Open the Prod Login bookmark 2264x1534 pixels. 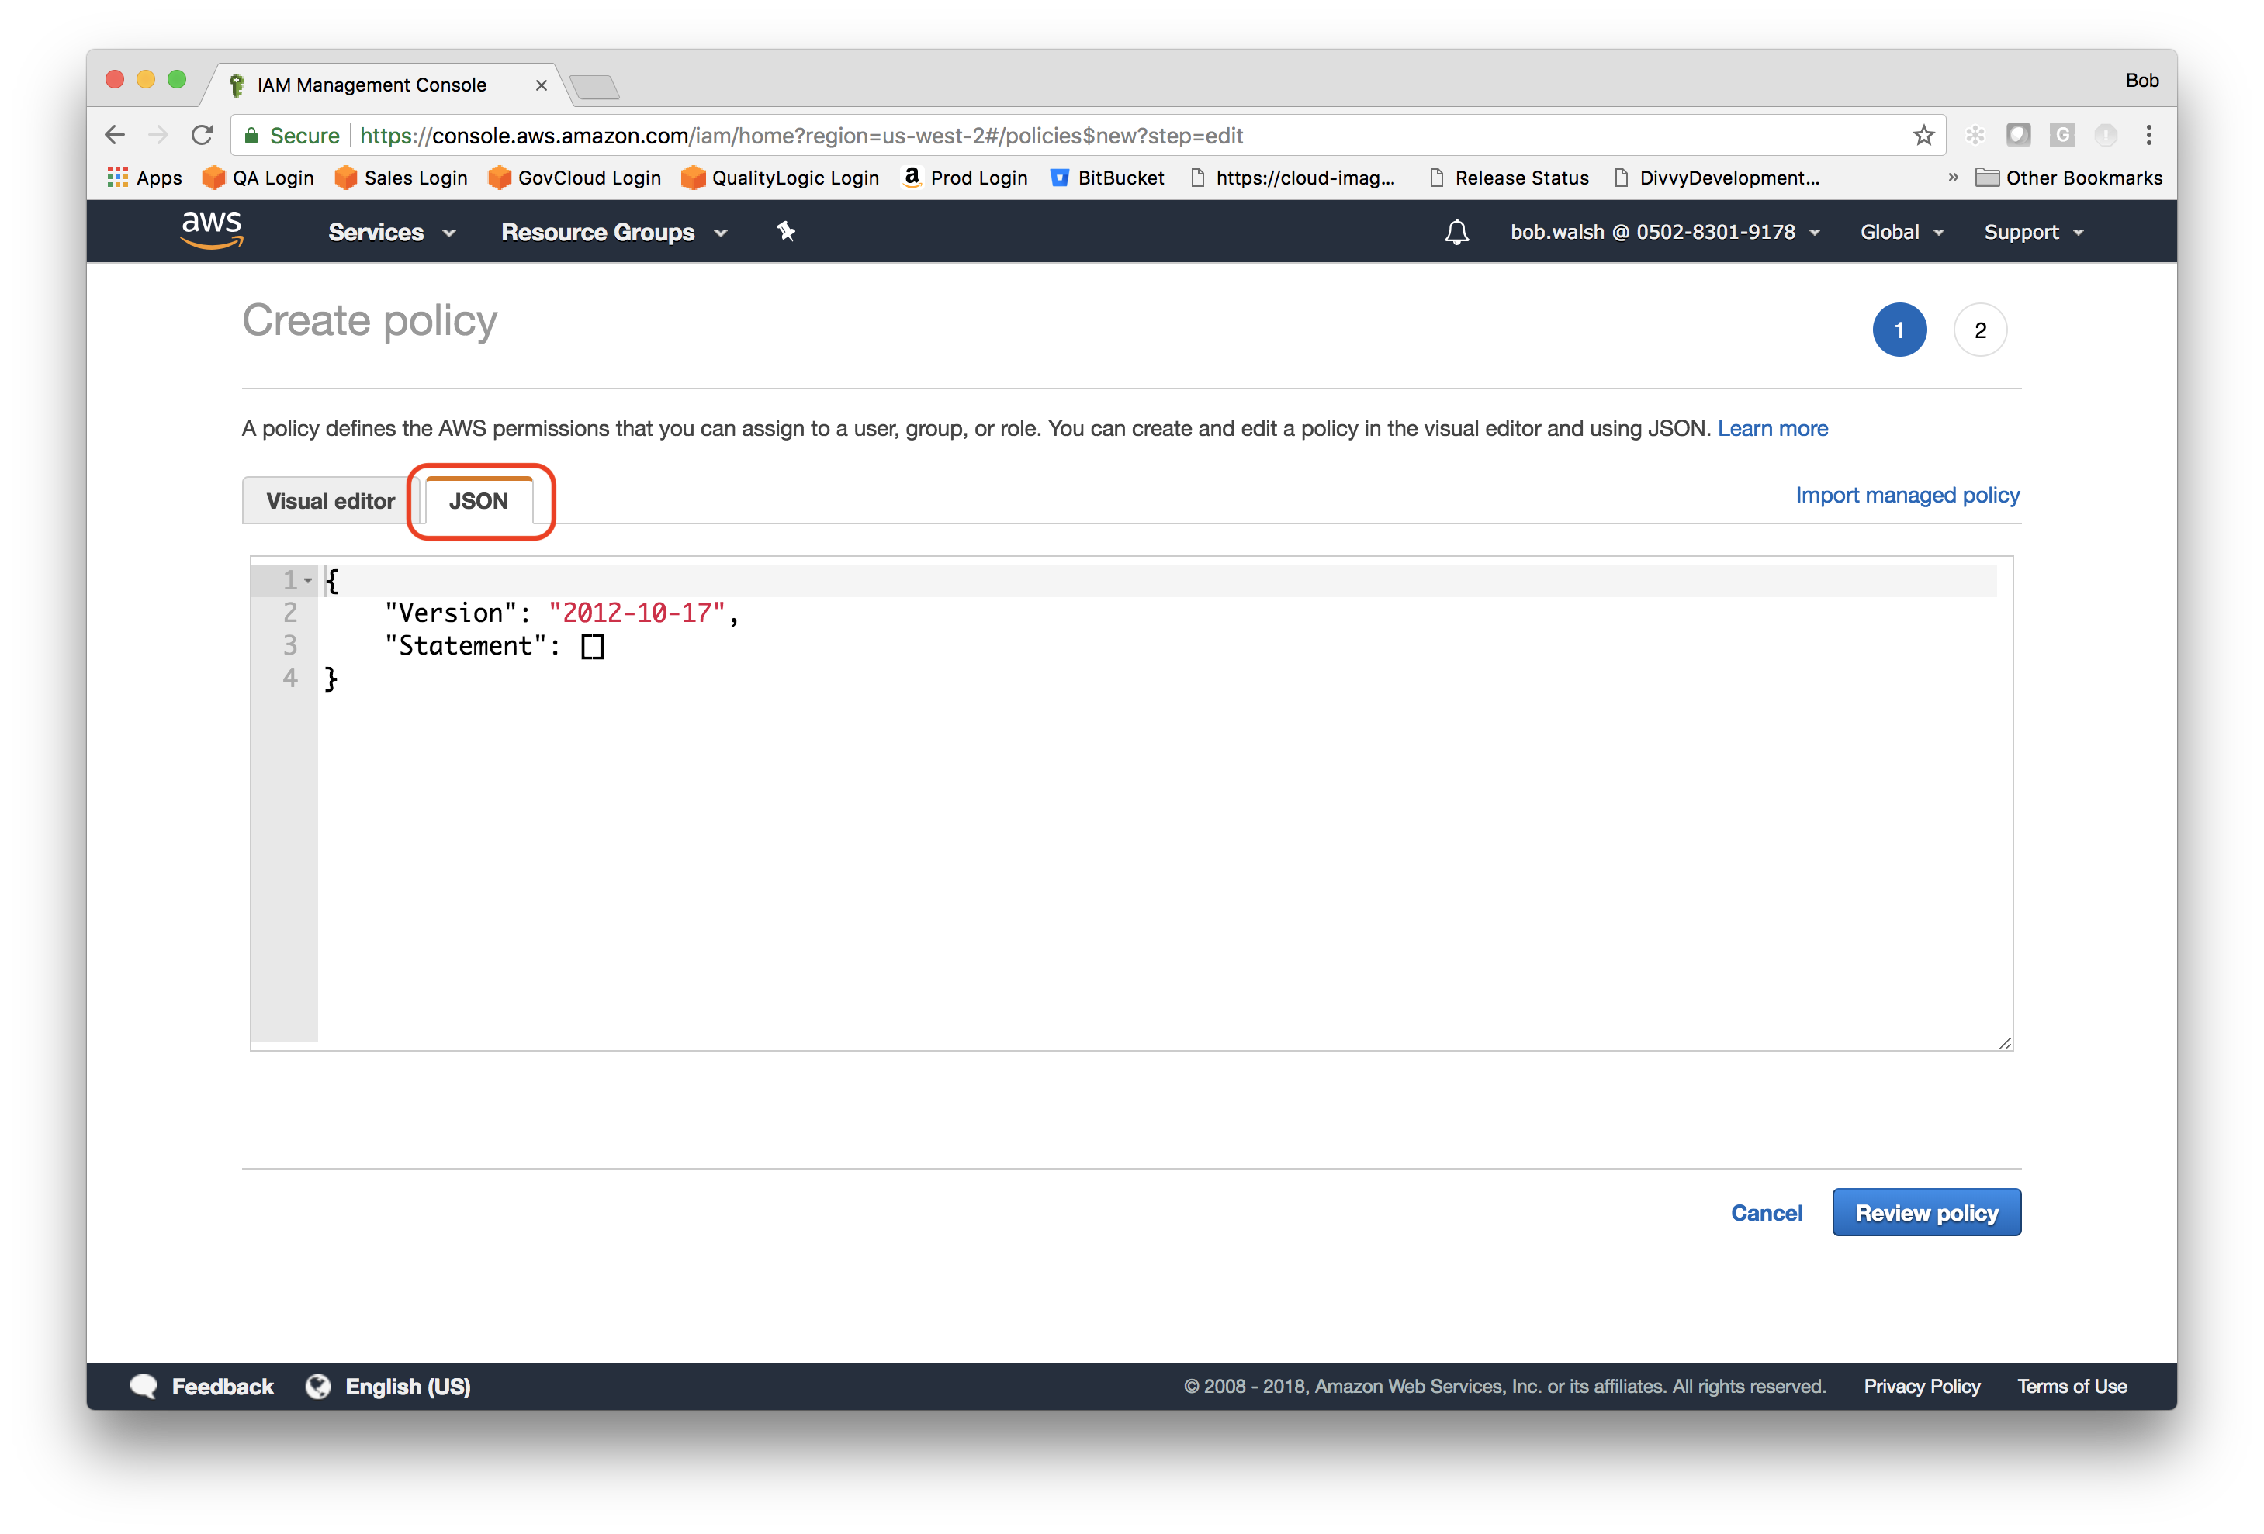point(965,178)
